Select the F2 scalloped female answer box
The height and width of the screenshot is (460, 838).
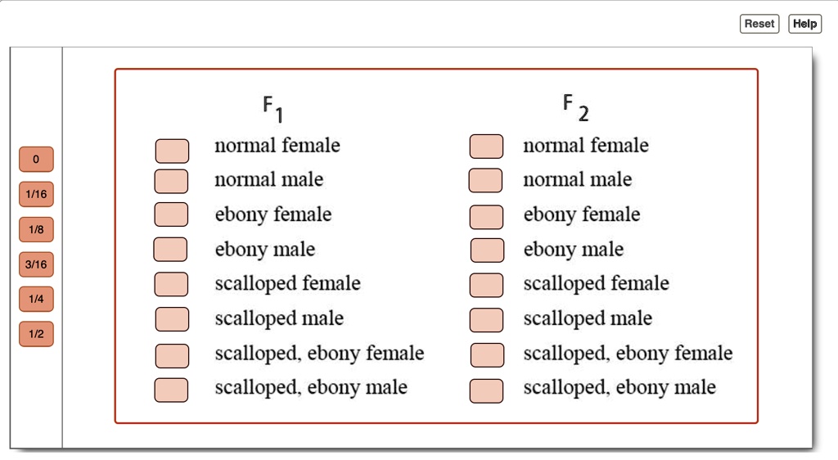(486, 285)
